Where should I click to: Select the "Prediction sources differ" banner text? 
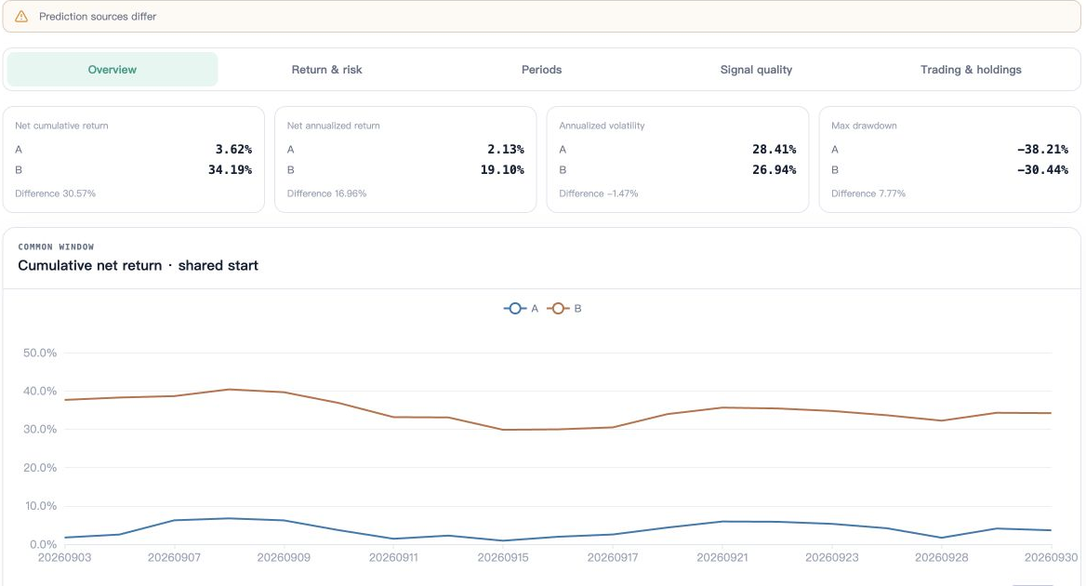[98, 16]
